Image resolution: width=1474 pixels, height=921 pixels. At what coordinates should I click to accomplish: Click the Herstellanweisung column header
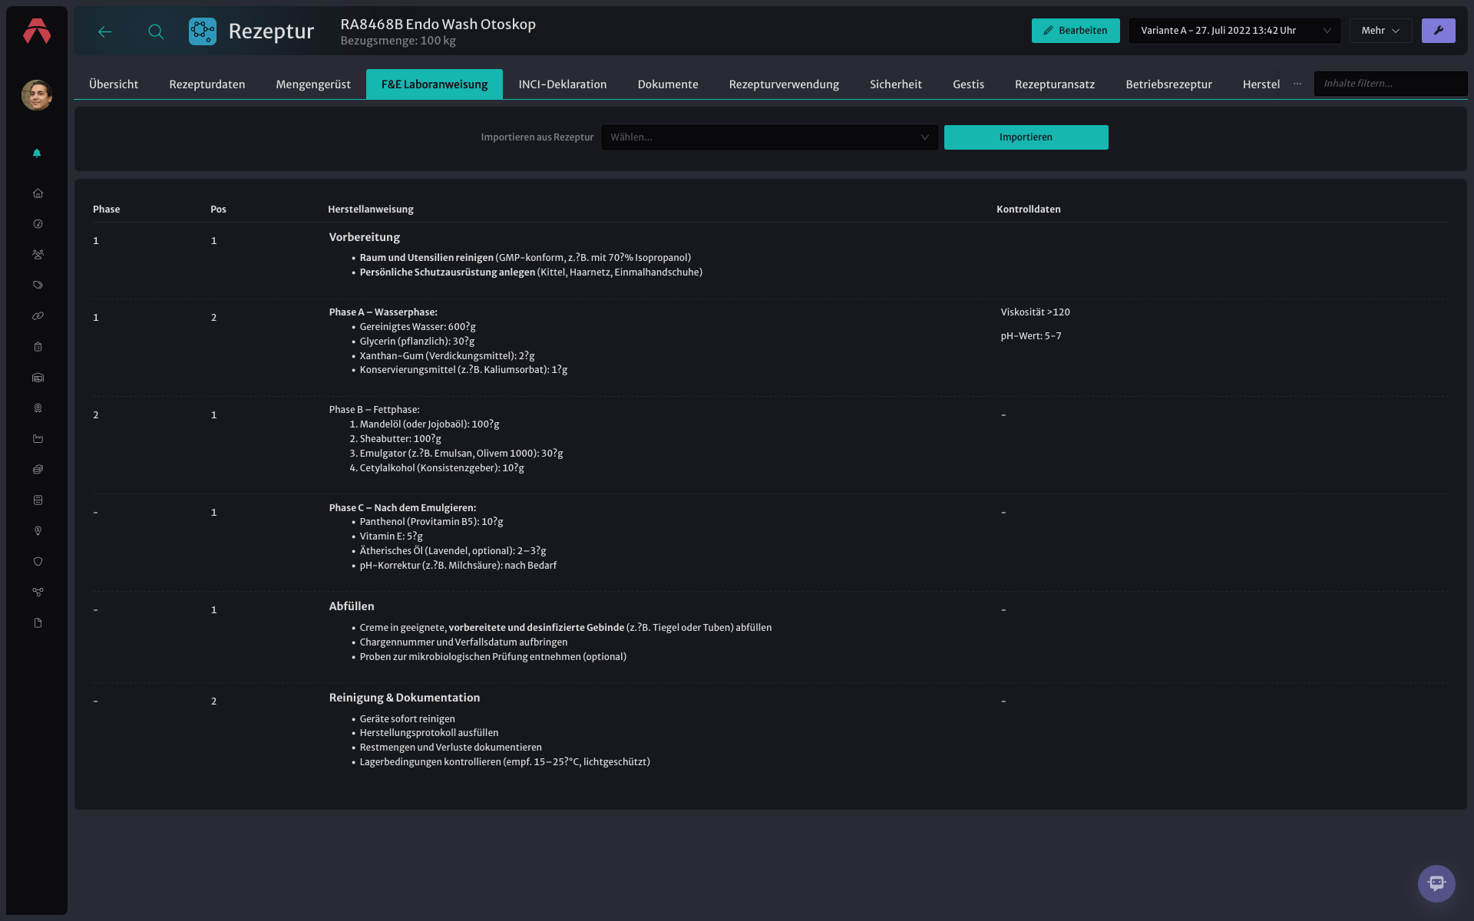[x=371, y=210]
